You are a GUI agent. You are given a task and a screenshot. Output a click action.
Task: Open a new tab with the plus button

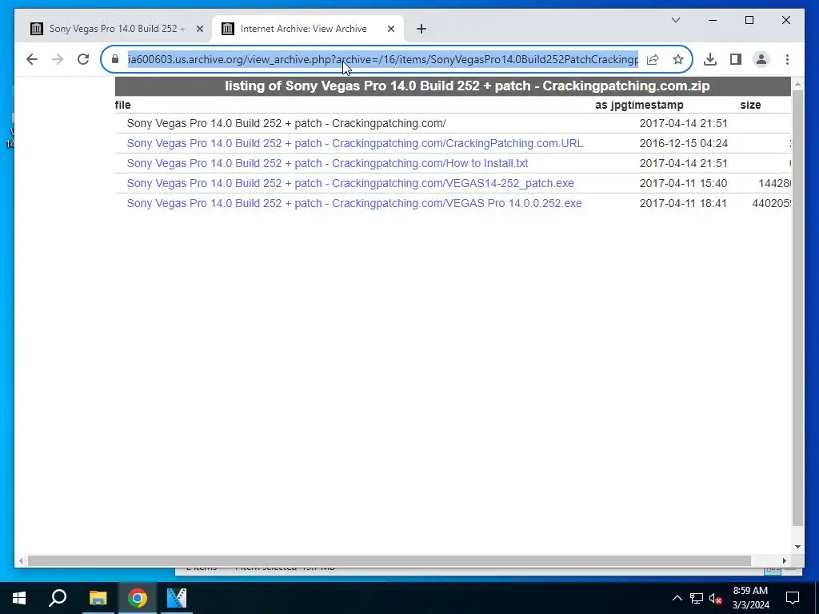(x=421, y=29)
